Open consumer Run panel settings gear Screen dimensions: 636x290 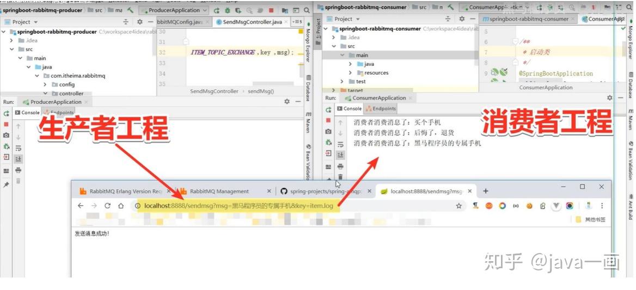609,98
